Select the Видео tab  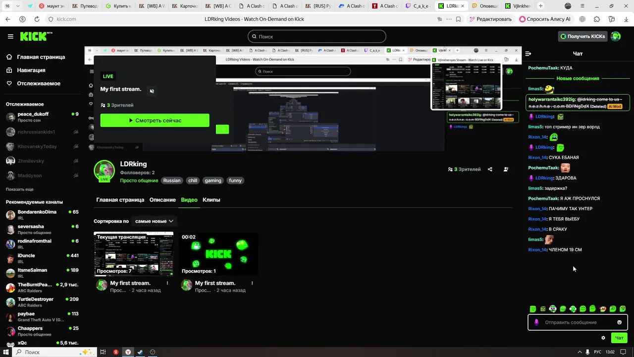(x=189, y=200)
